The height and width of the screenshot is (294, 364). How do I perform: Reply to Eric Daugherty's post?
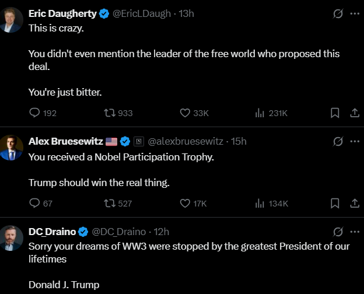pyautogui.click(x=34, y=113)
